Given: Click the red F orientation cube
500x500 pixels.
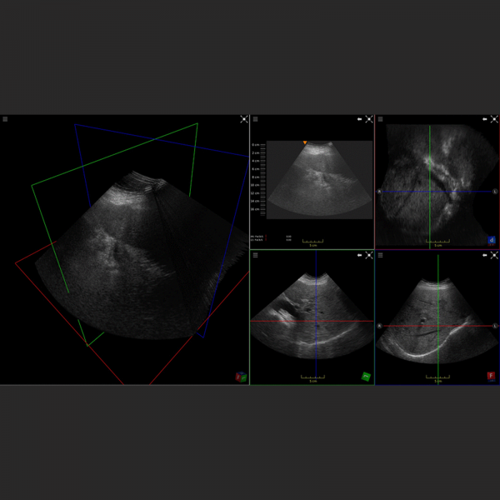Looking at the screenshot, I should [x=492, y=377].
